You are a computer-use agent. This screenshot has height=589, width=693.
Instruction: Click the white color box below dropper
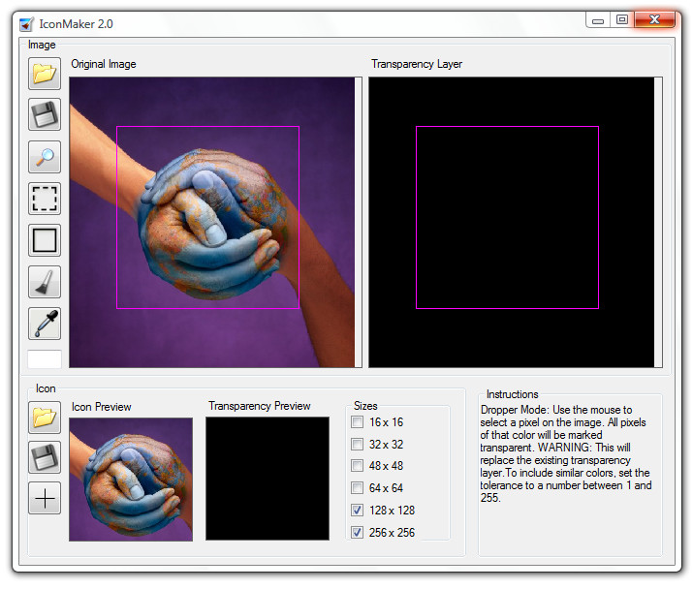pos(45,358)
